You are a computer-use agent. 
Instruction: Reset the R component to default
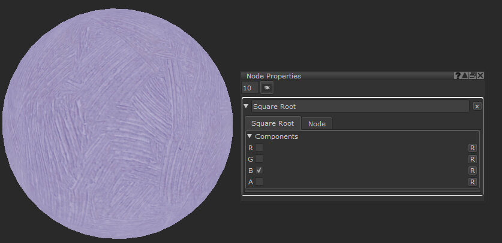(x=473, y=148)
